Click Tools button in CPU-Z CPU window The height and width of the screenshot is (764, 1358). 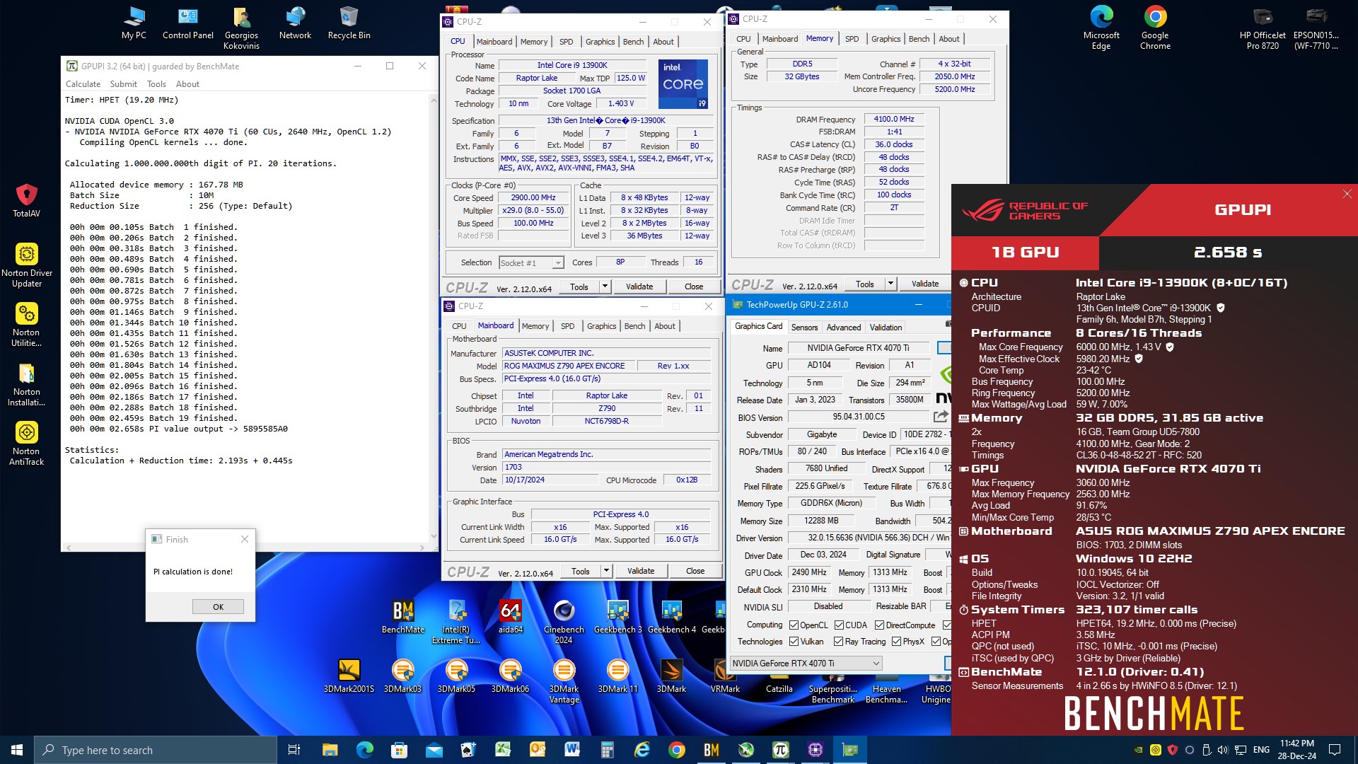click(x=579, y=286)
